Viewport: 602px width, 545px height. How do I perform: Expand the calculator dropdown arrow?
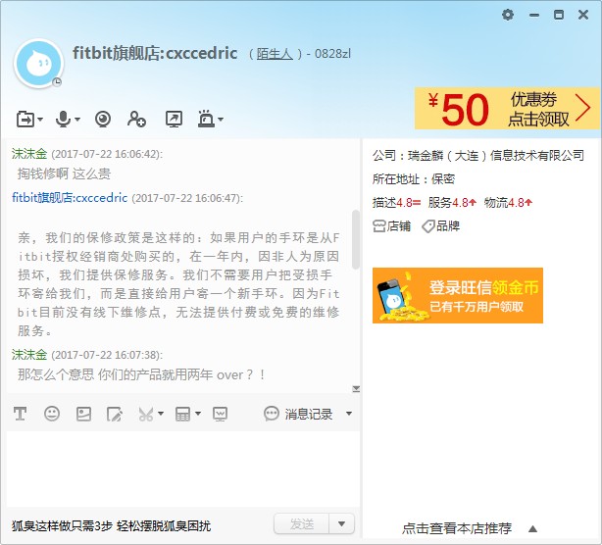click(198, 414)
